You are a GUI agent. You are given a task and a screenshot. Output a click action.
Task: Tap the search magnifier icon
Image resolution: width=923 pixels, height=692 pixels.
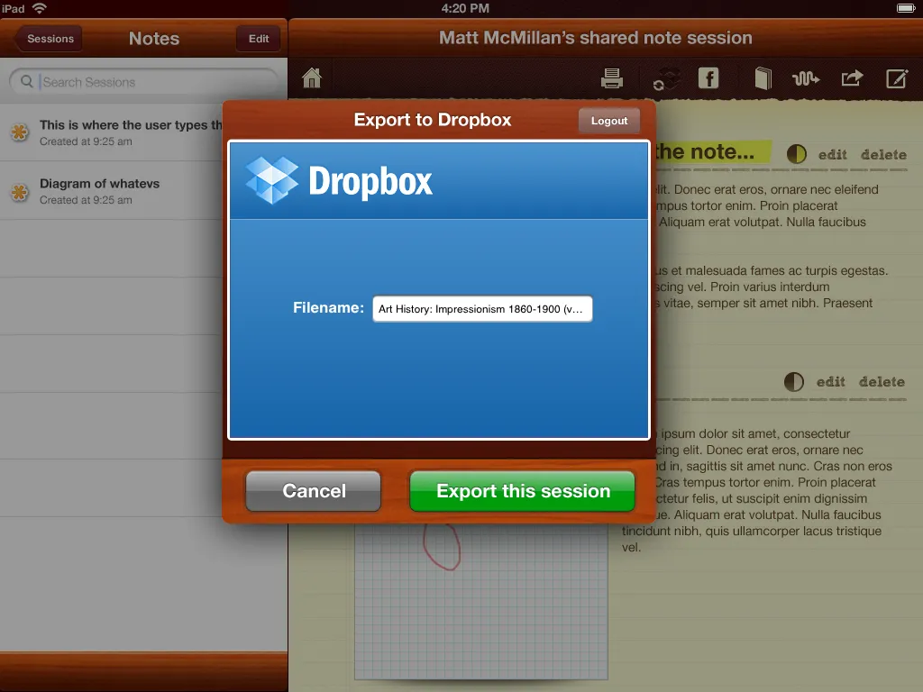tap(26, 81)
